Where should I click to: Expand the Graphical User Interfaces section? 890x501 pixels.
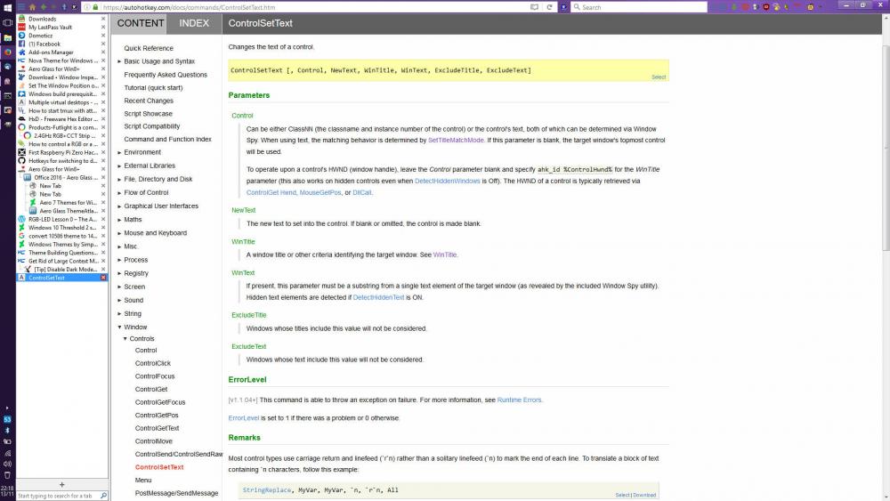click(x=120, y=206)
